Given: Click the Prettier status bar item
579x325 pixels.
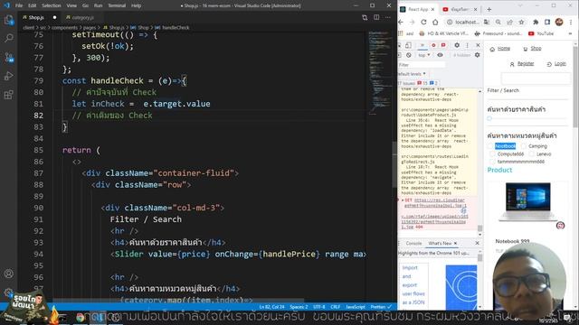Looking at the screenshot, I should coord(380,307).
